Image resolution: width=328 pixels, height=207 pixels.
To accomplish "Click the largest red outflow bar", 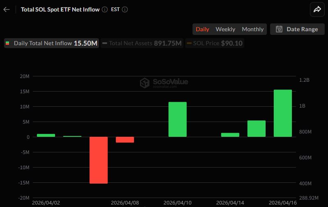I will click(x=99, y=160).
